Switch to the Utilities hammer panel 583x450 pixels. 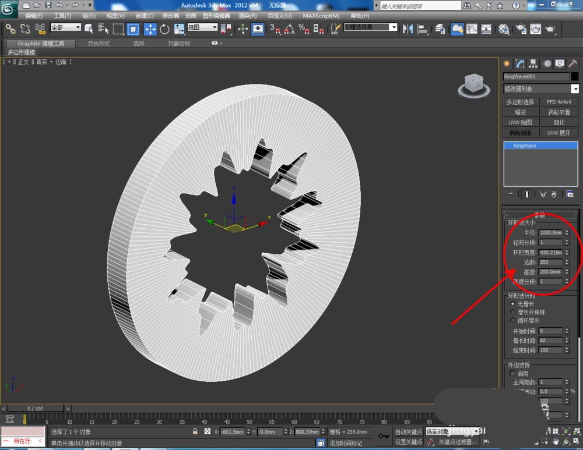pyautogui.click(x=573, y=63)
